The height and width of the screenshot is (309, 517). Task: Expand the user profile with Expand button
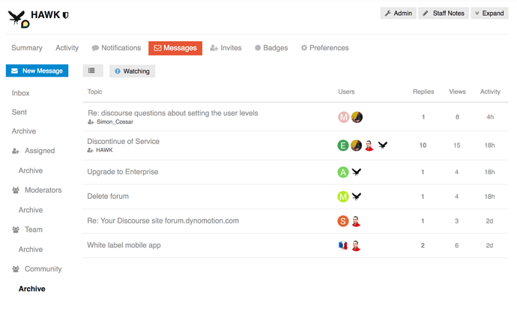click(489, 13)
